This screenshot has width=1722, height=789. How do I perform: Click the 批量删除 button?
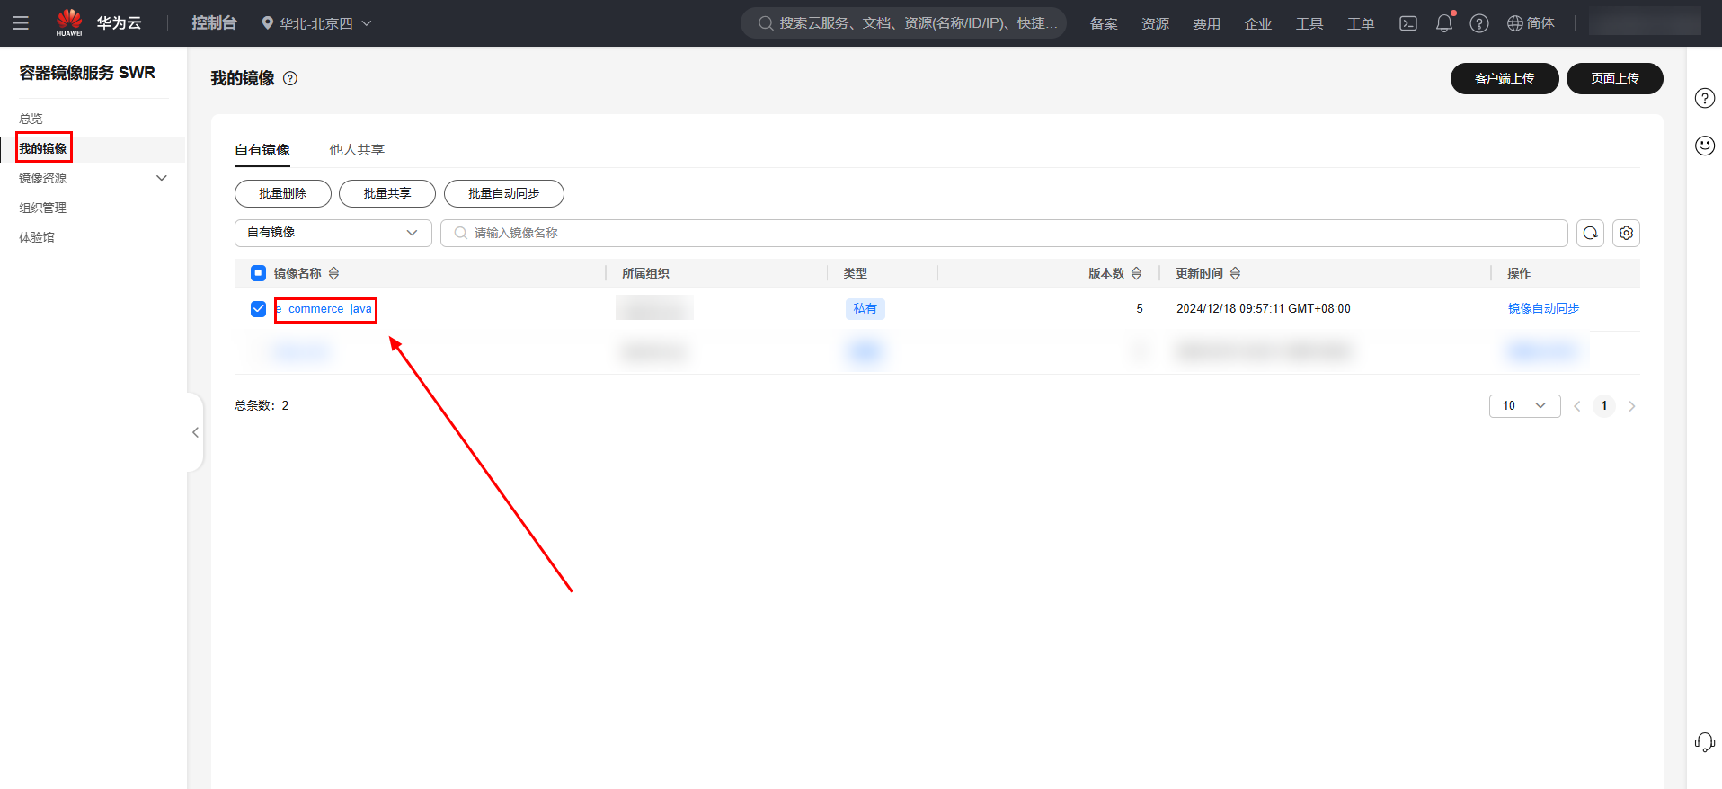[x=283, y=193]
